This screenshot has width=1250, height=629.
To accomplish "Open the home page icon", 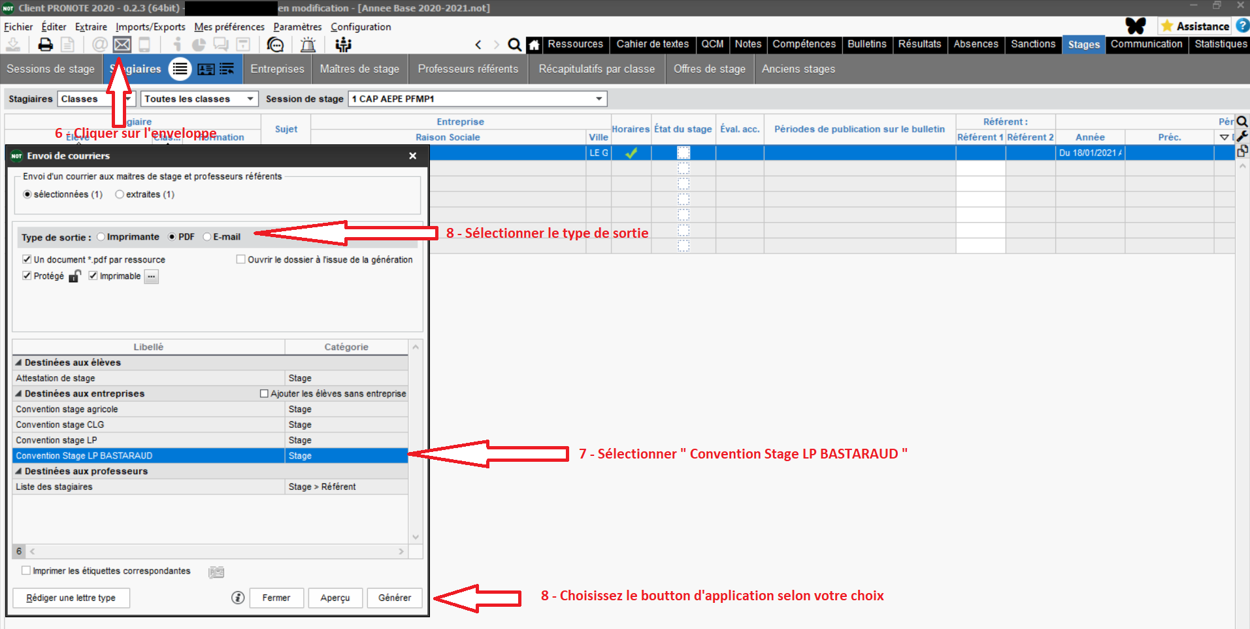I will (x=534, y=45).
